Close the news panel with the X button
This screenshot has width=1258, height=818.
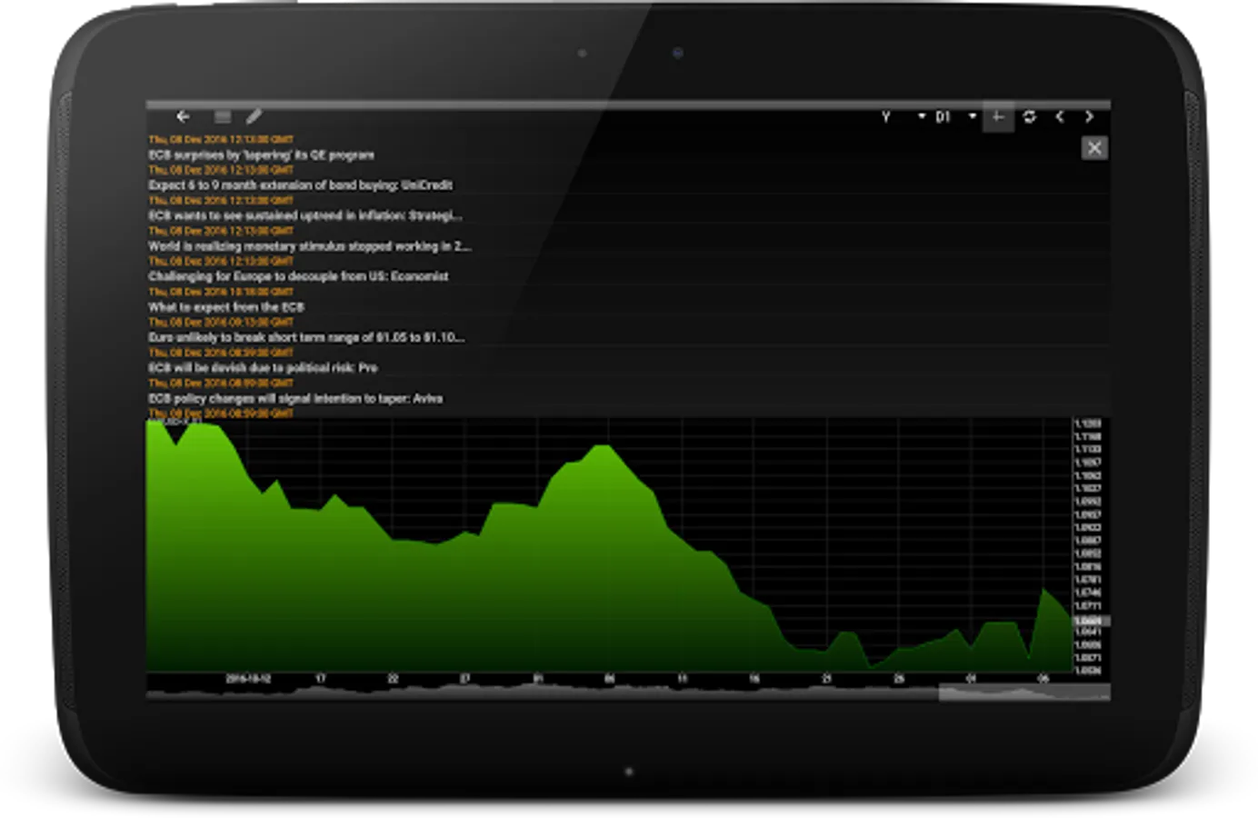(1094, 147)
